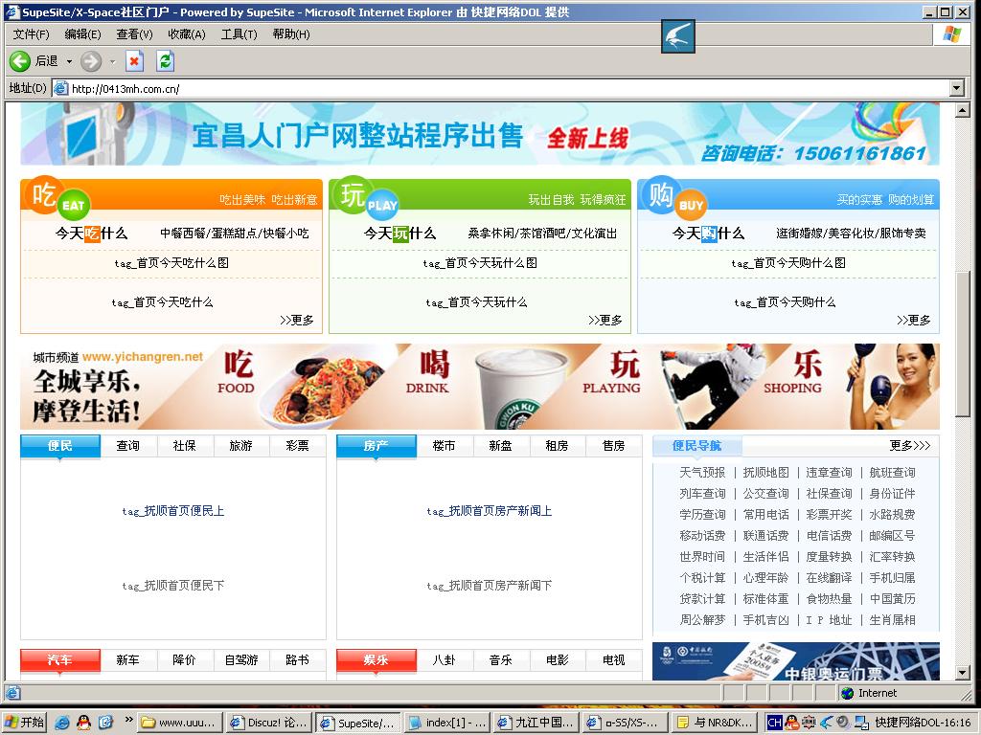The image size is (981, 735).
Task: Click the blue bird logo in the toolbar
Action: 678,36
